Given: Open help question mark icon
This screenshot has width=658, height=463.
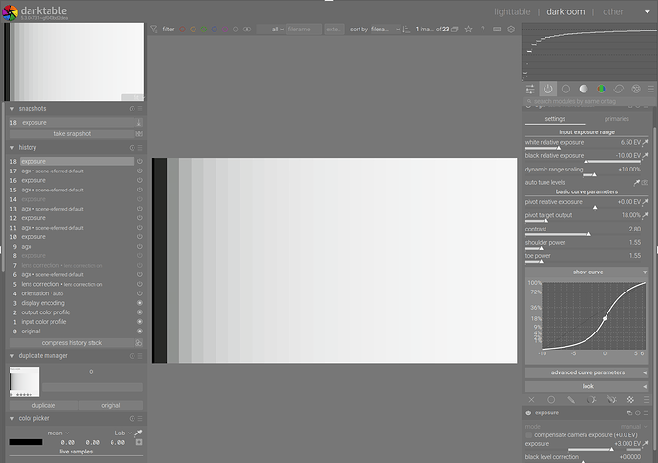Looking at the screenshot, I should coord(483,30).
